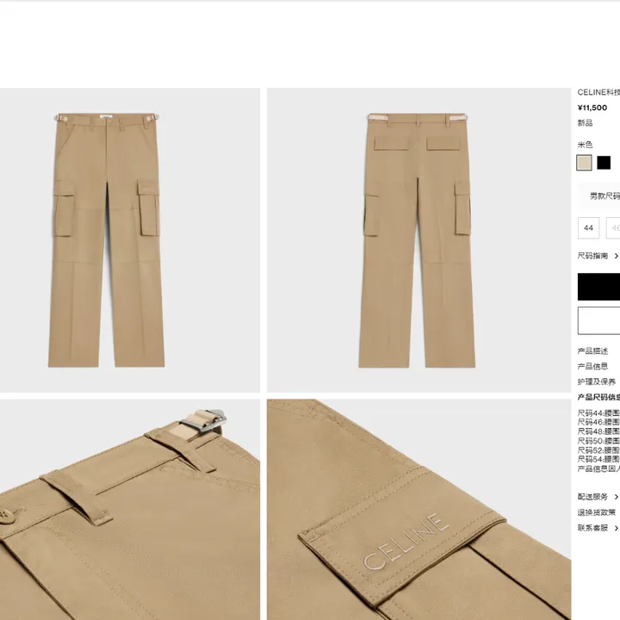Select the beige color swatch
This screenshot has height=620, width=620.
584,163
